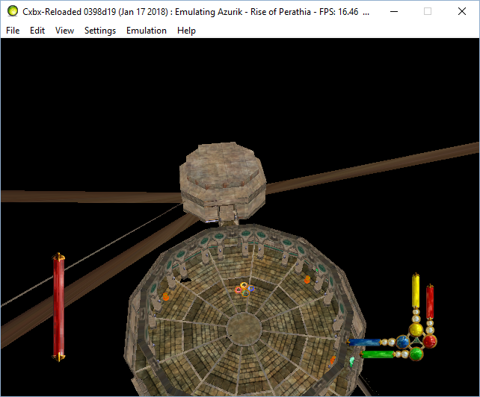Minimize the Cxbx-Reloaded window
This screenshot has height=397, width=480.
pyautogui.click(x=394, y=12)
